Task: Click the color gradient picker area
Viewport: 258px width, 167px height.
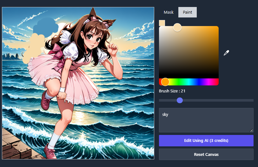Action: click(x=189, y=52)
